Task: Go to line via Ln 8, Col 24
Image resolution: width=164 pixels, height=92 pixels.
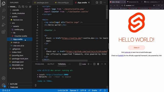Action: (63, 90)
